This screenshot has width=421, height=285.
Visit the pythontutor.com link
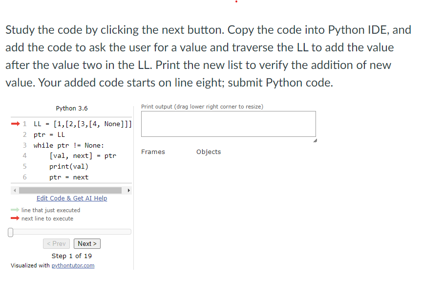coord(73,265)
